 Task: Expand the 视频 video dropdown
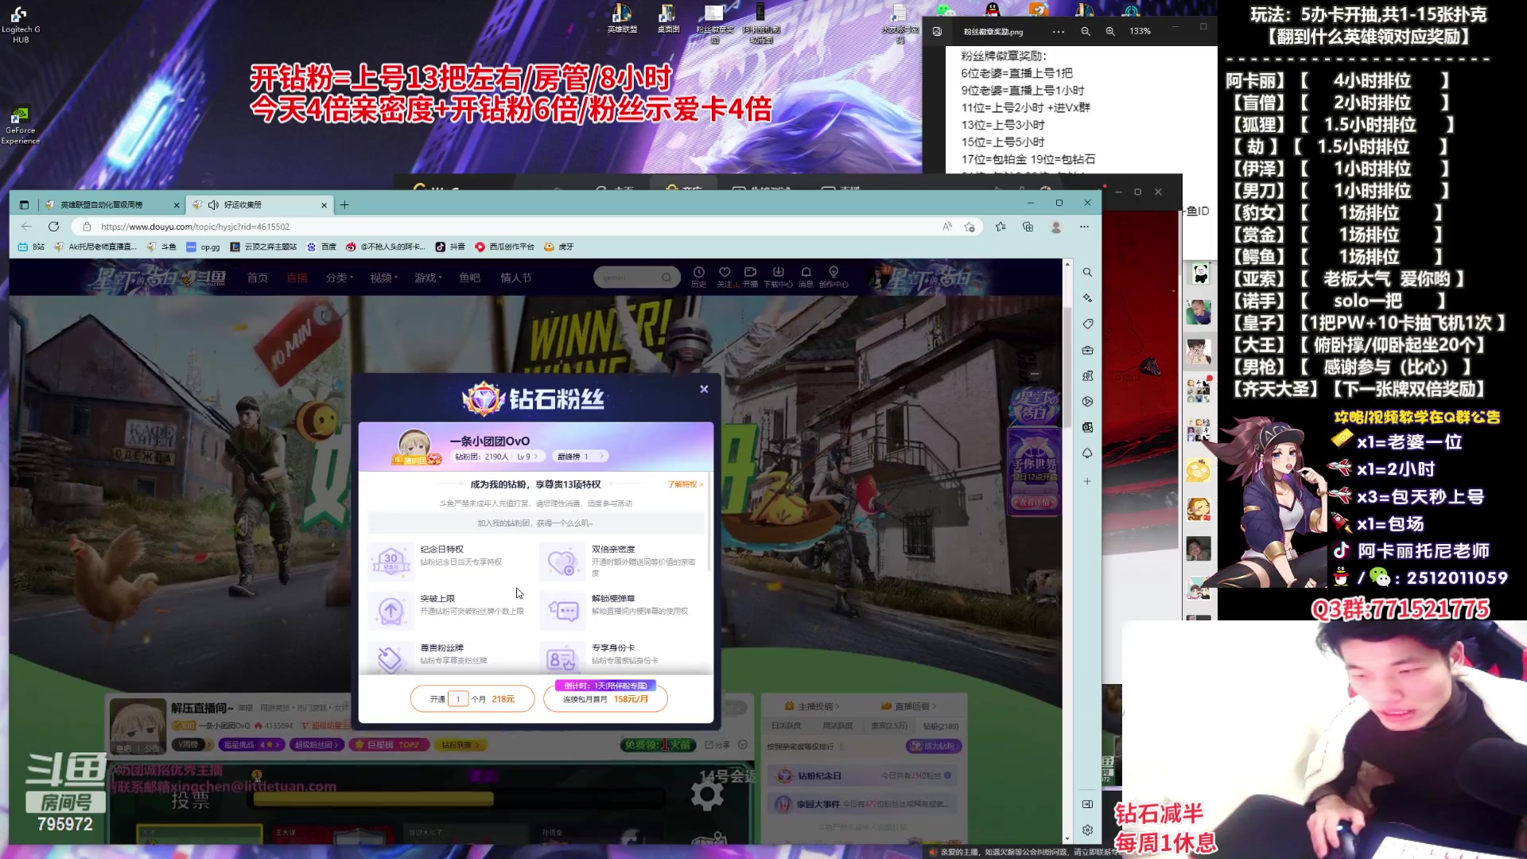pyautogui.click(x=383, y=278)
